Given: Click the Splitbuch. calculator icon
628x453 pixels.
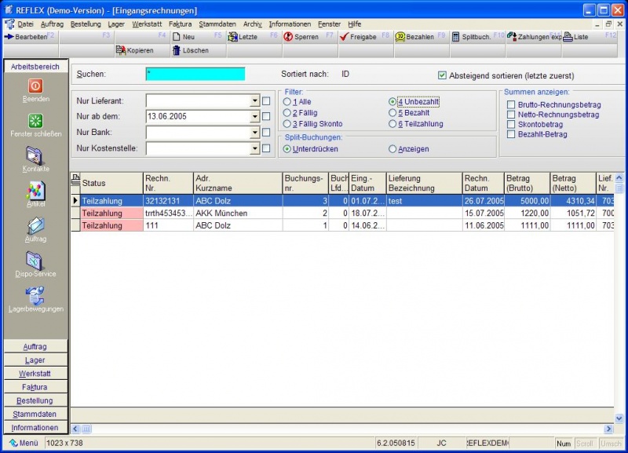Looking at the screenshot, I should tap(455, 37).
